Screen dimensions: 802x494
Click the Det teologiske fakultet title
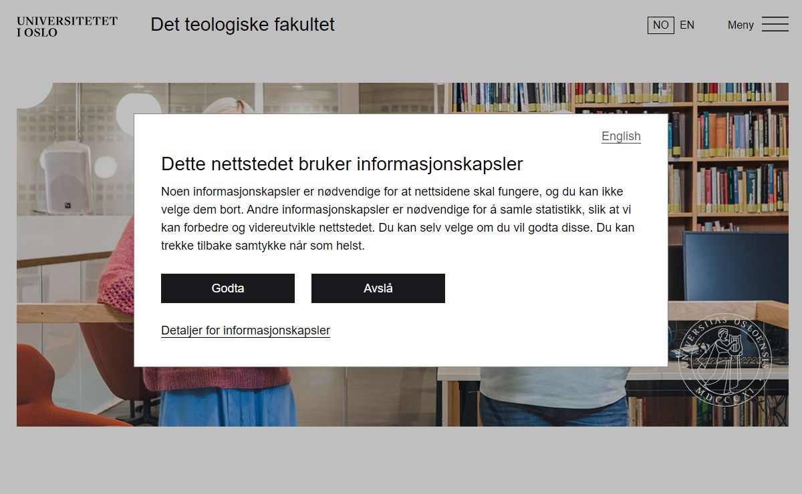tap(243, 25)
